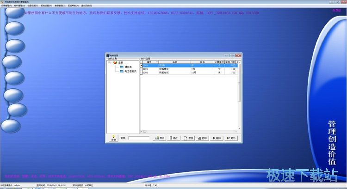The width and height of the screenshot is (347, 189).
Task: Click the 退出 exit button
Action: coord(230,138)
